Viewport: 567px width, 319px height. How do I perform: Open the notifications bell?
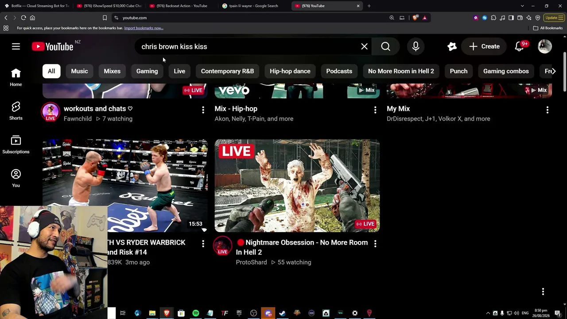click(519, 47)
